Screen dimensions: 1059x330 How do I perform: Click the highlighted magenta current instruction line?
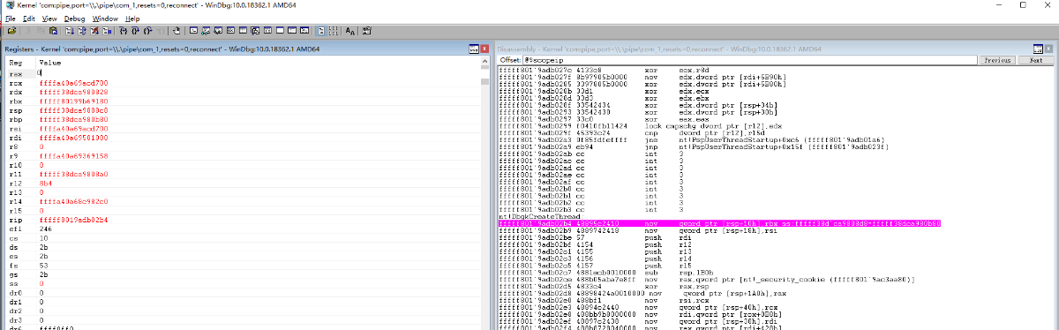click(x=719, y=224)
